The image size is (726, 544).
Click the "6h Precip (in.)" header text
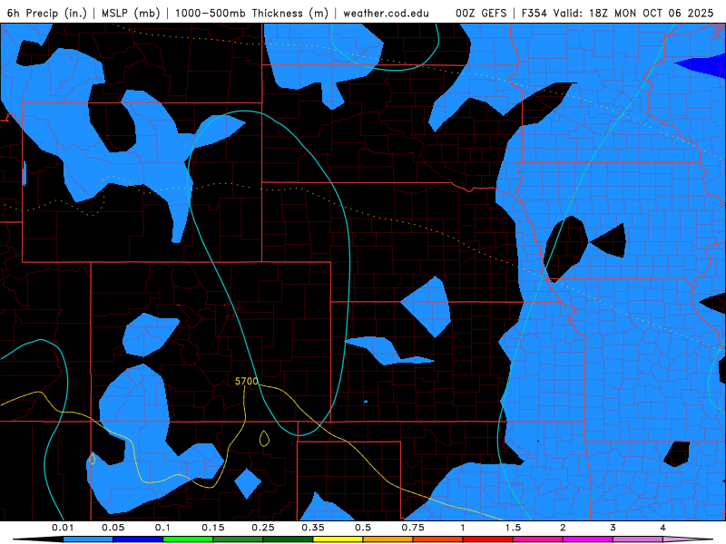(x=47, y=13)
